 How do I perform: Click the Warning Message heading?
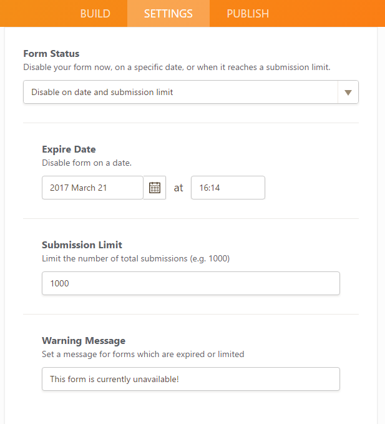tap(84, 341)
